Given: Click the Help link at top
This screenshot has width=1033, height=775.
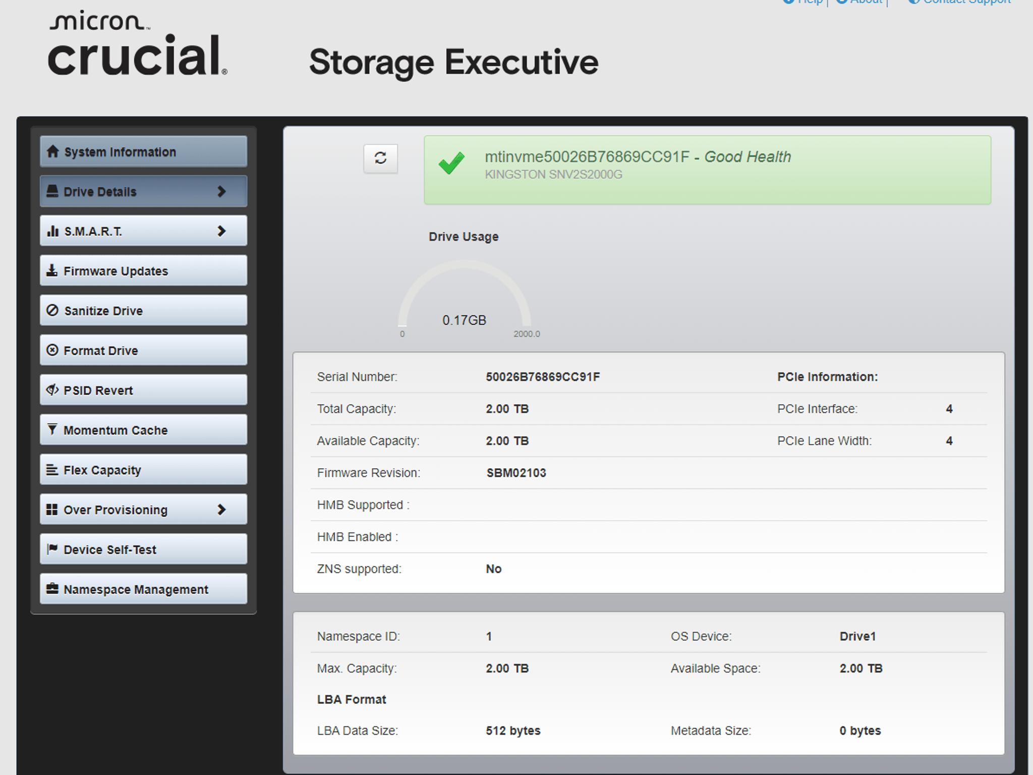Looking at the screenshot, I should click(x=803, y=2).
